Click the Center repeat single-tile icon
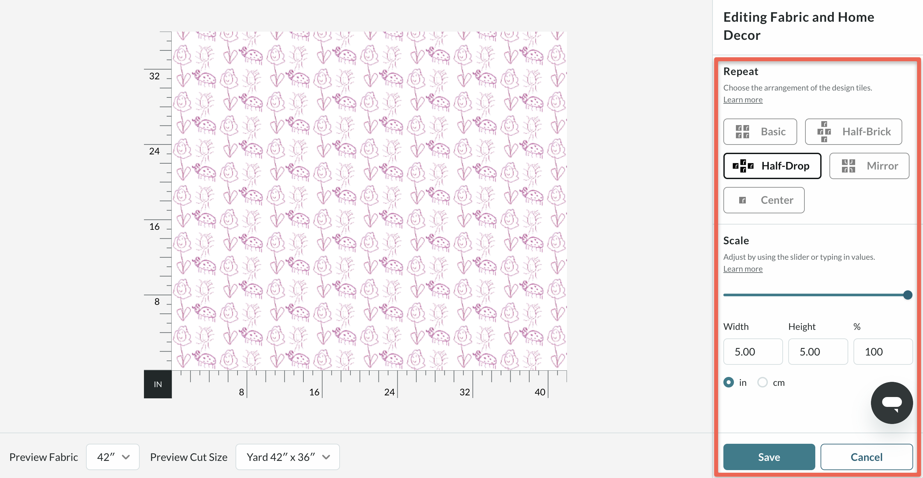This screenshot has height=478, width=923. pyautogui.click(x=742, y=200)
